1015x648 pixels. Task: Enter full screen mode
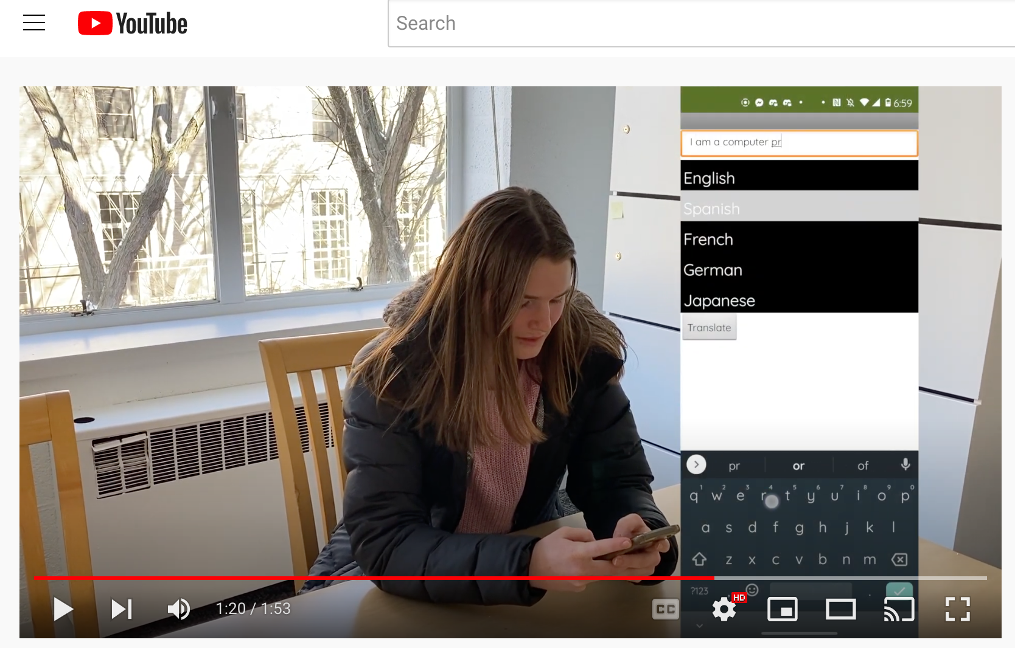[x=957, y=609]
